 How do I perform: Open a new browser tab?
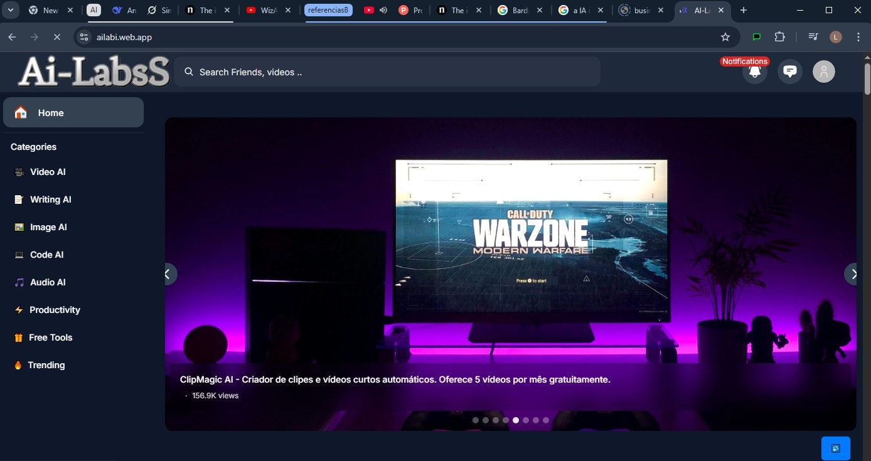744,10
